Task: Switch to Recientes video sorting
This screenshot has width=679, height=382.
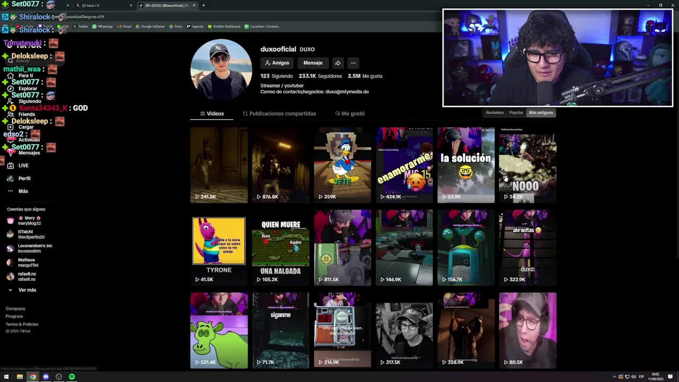Action: coord(494,112)
